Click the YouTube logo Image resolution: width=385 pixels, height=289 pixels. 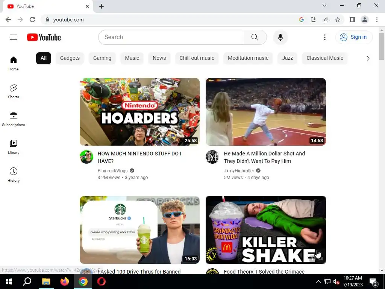click(x=44, y=37)
